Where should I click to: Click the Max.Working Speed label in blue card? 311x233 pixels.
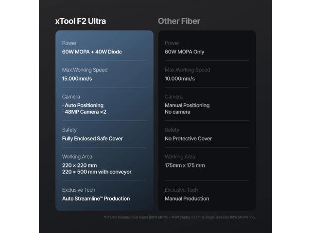tap(85, 70)
